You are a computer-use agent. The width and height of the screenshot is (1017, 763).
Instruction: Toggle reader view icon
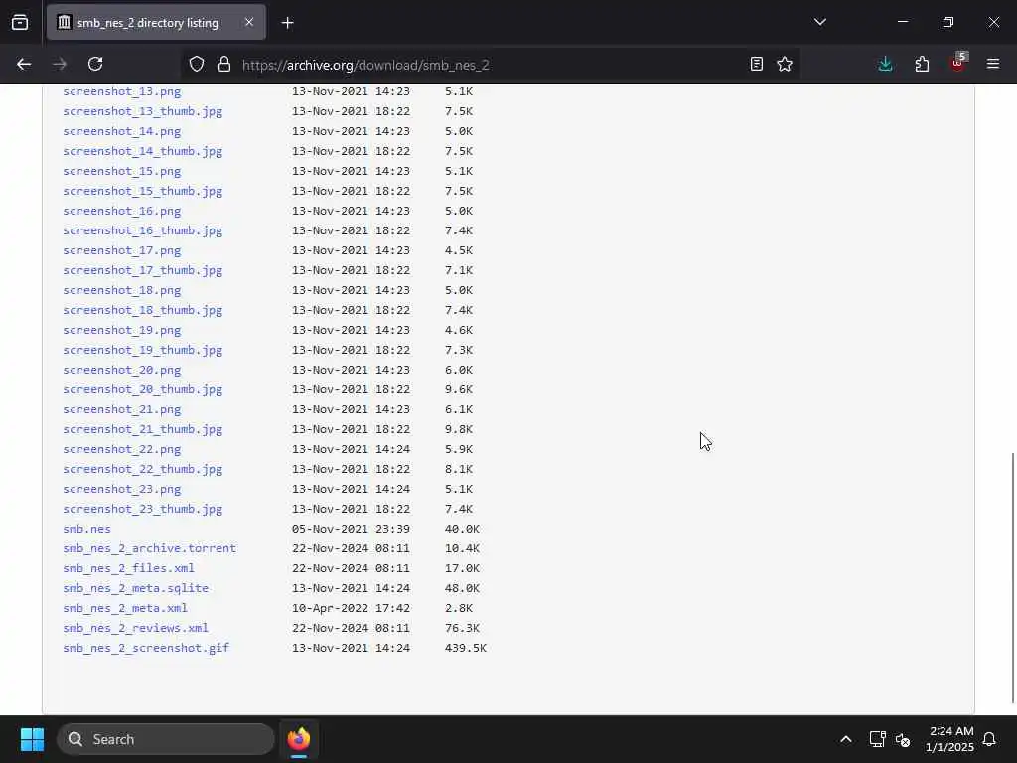point(756,65)
